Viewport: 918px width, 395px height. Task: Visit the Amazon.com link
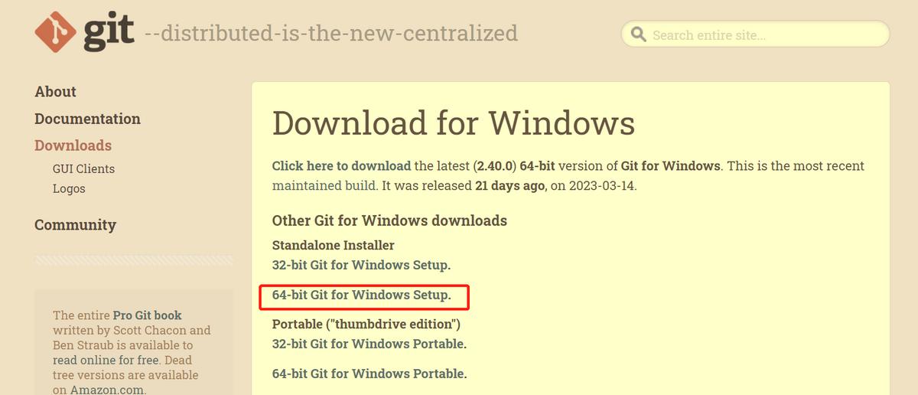point(107,390)
